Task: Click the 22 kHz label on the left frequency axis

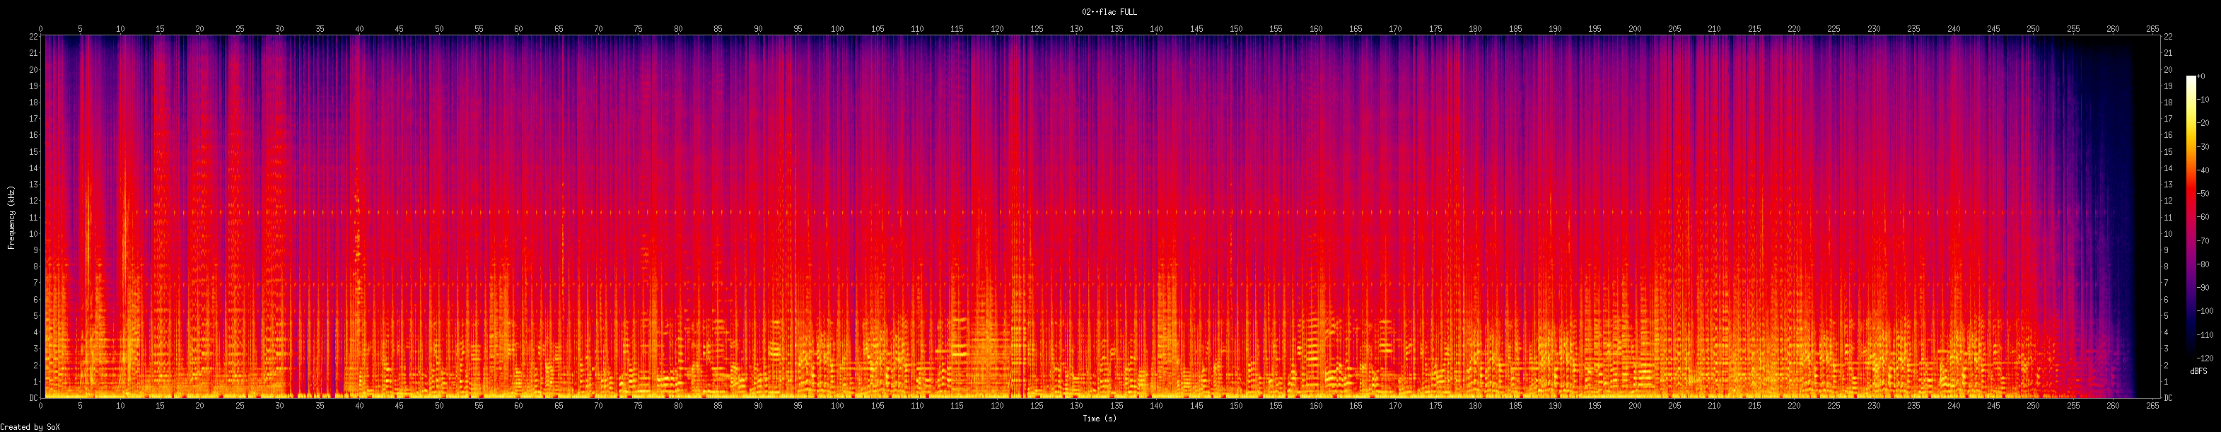Action: (33, 36)
